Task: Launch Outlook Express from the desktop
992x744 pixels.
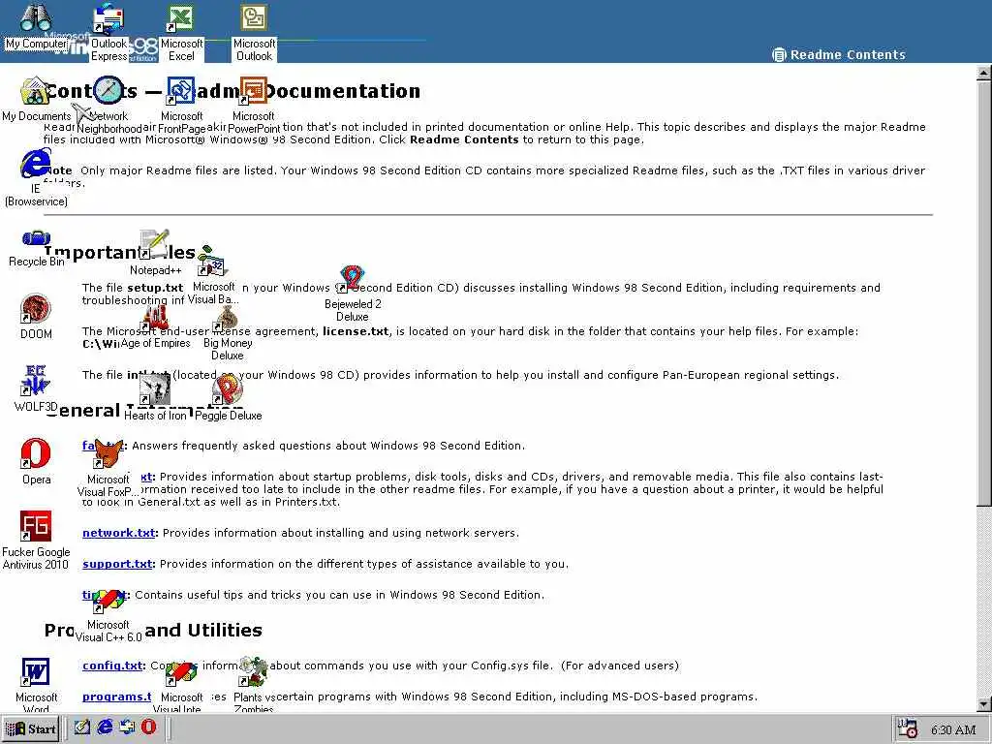Action: [x=108, y=33]
